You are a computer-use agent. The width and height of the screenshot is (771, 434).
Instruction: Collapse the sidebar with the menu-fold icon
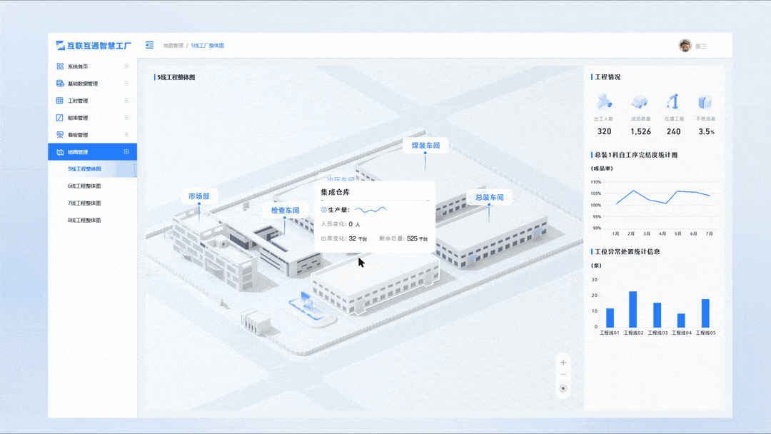click(x=149, y=45)
